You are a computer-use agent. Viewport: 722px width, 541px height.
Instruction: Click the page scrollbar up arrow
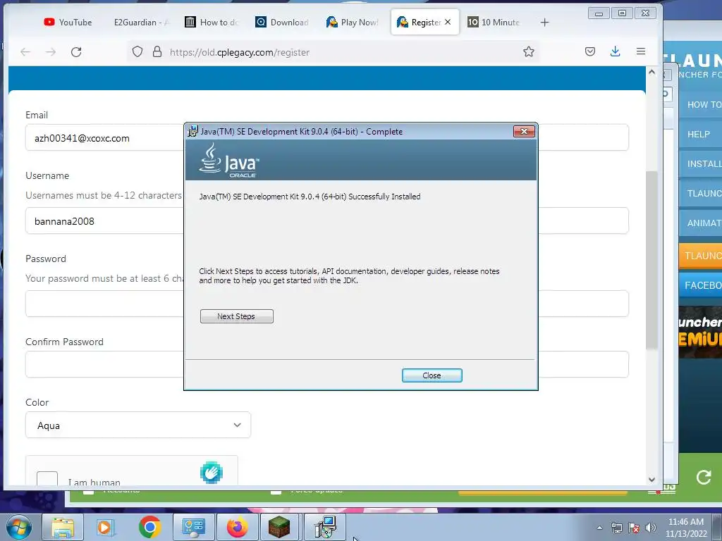[651, 72]
